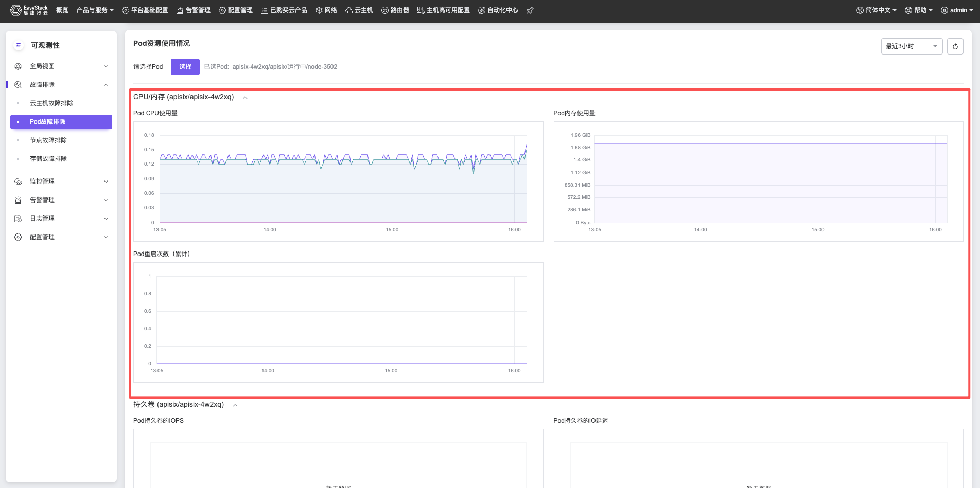
Task: Click the admin user avatar icon
Action: click(944, 10)
